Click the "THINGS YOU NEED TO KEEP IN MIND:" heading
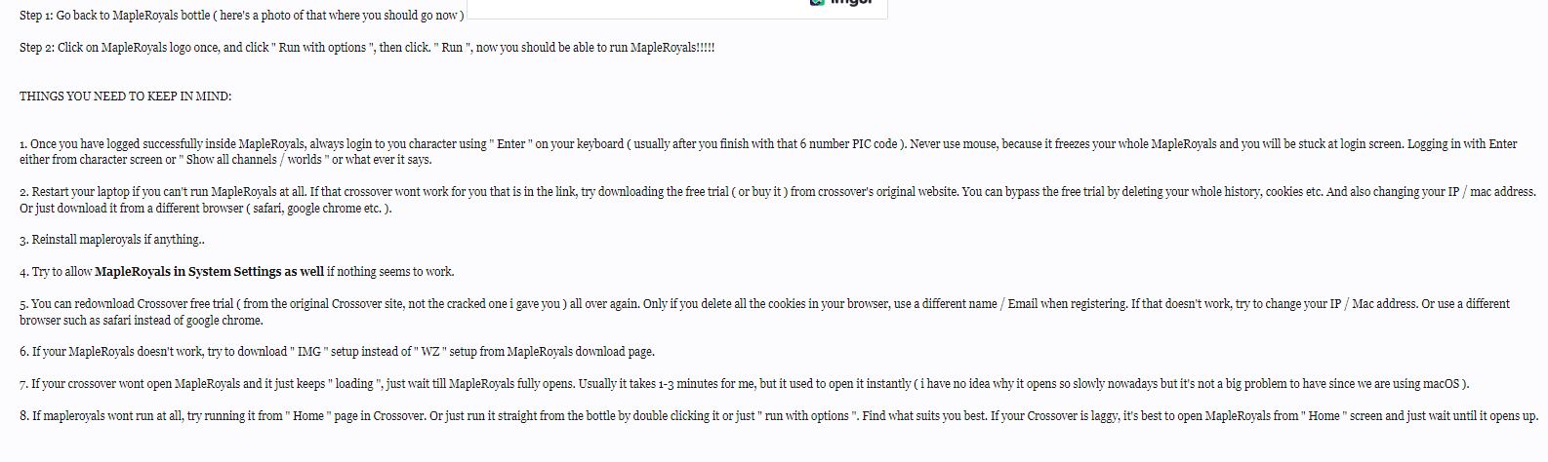 click(x=125, y=96)
